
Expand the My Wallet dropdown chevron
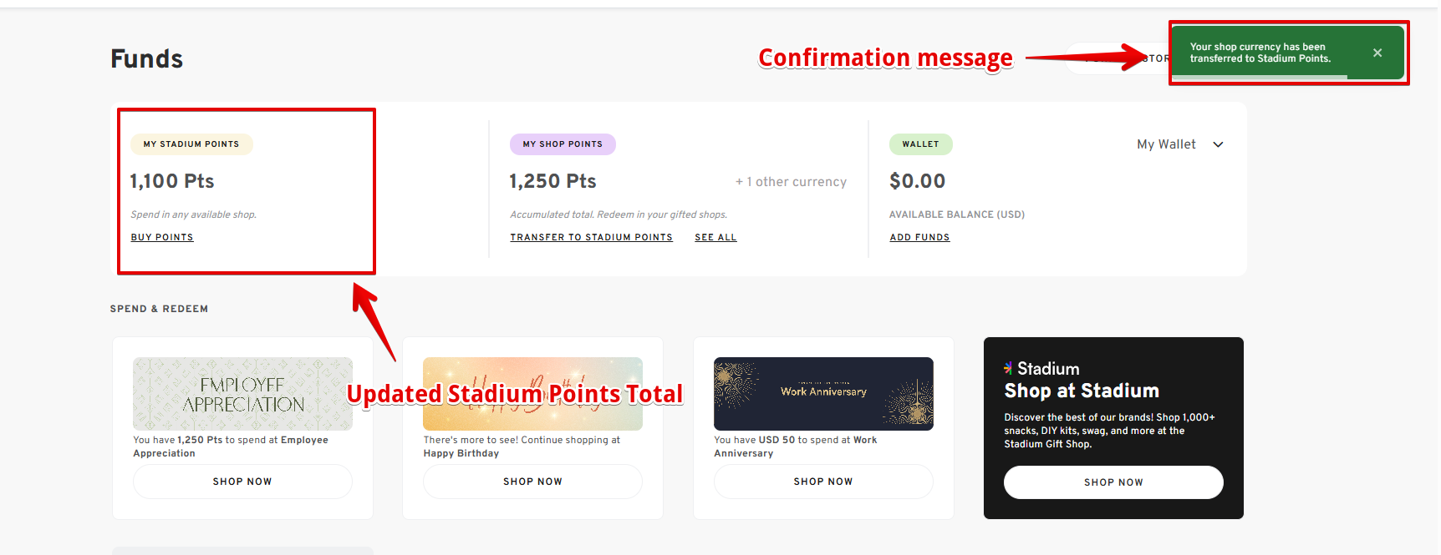(1218, 144)
